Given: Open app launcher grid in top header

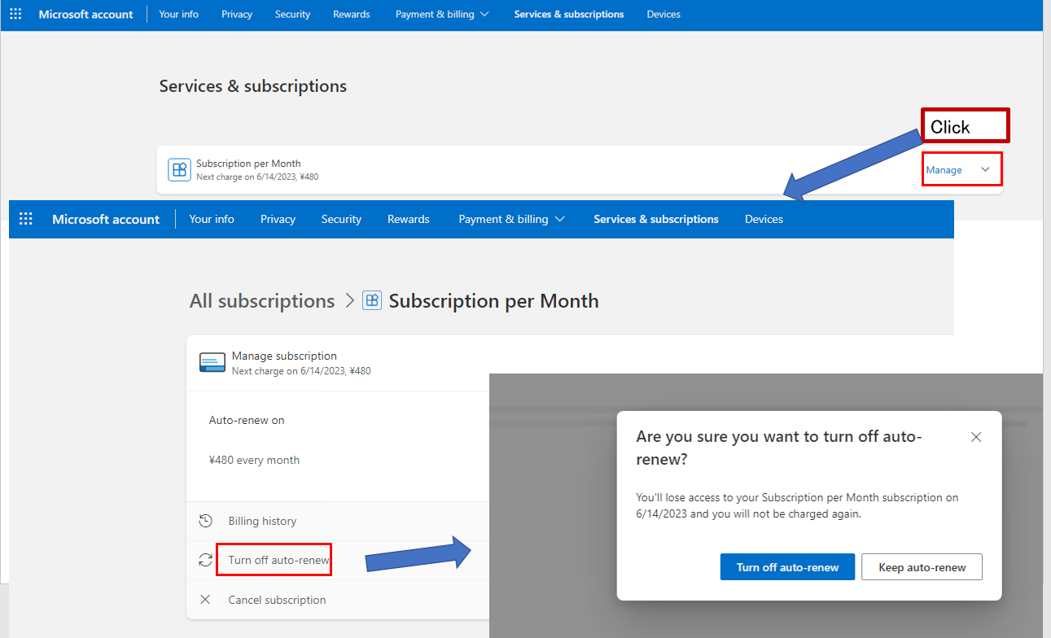Looking at the screenshot, I should tap(15, 15).
